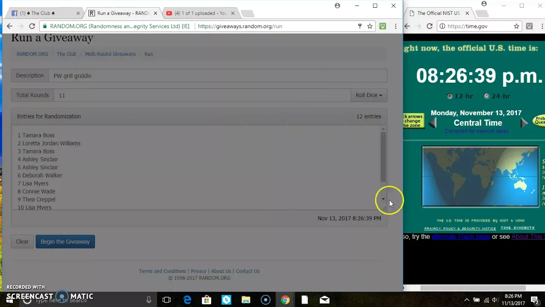Image resolution: width=545 pixels, height=307 pixels.
Task: Click left browser address bar URL
Action: [240, 26]
